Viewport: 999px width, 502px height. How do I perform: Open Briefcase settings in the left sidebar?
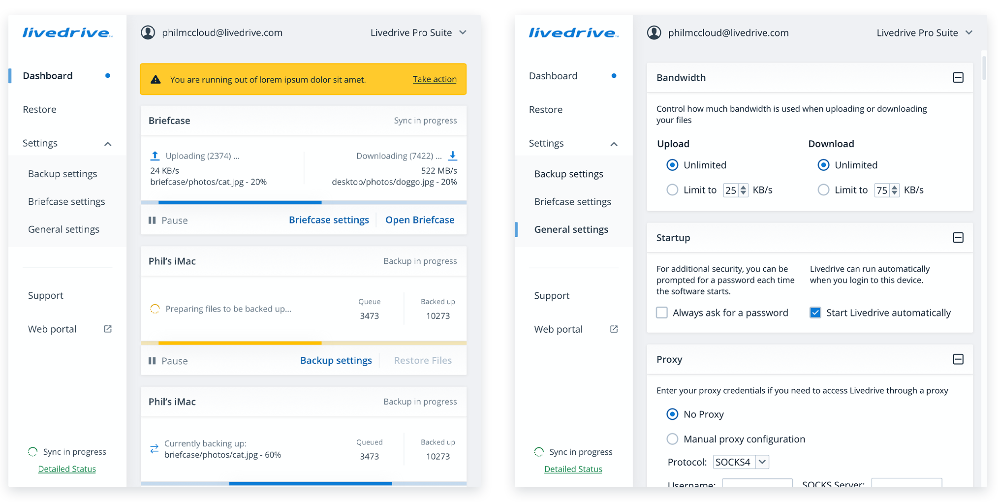tap(67, 201)
